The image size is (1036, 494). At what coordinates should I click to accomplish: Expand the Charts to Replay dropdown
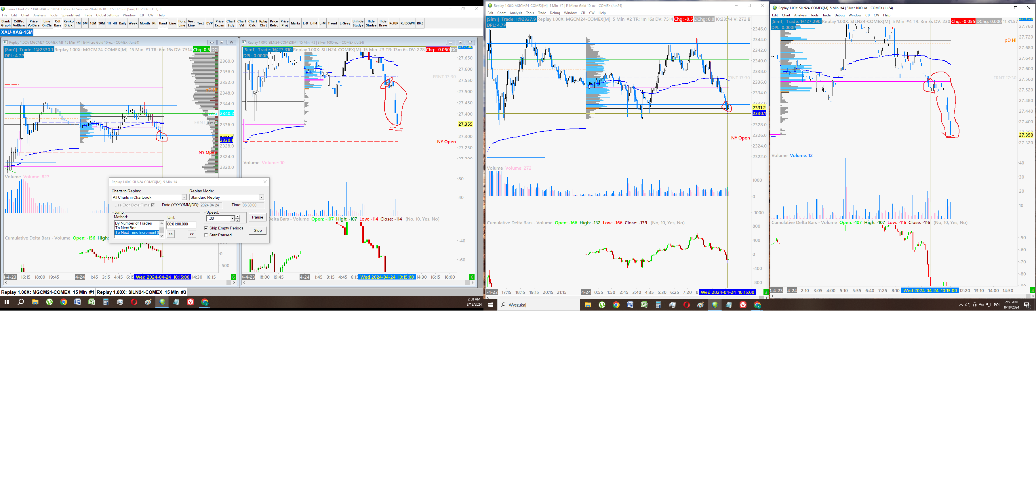pyautogui.click(x=184, y=197)
